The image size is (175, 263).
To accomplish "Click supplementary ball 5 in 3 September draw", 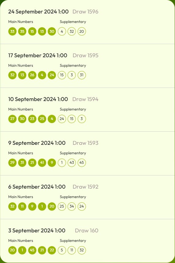I will tap(62, 250).
